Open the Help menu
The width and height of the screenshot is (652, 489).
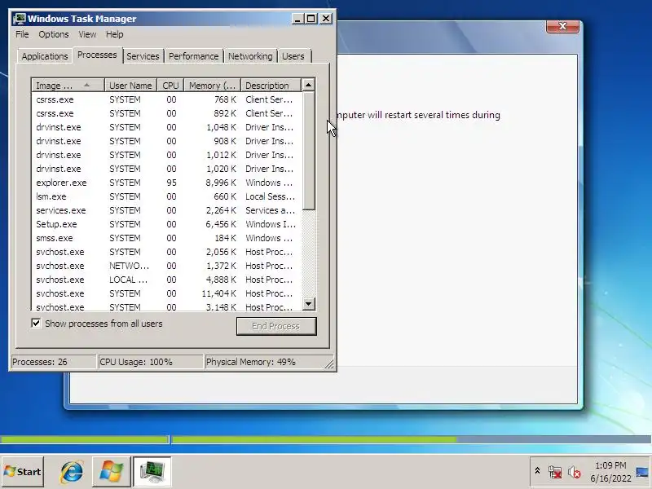[114, 34]
